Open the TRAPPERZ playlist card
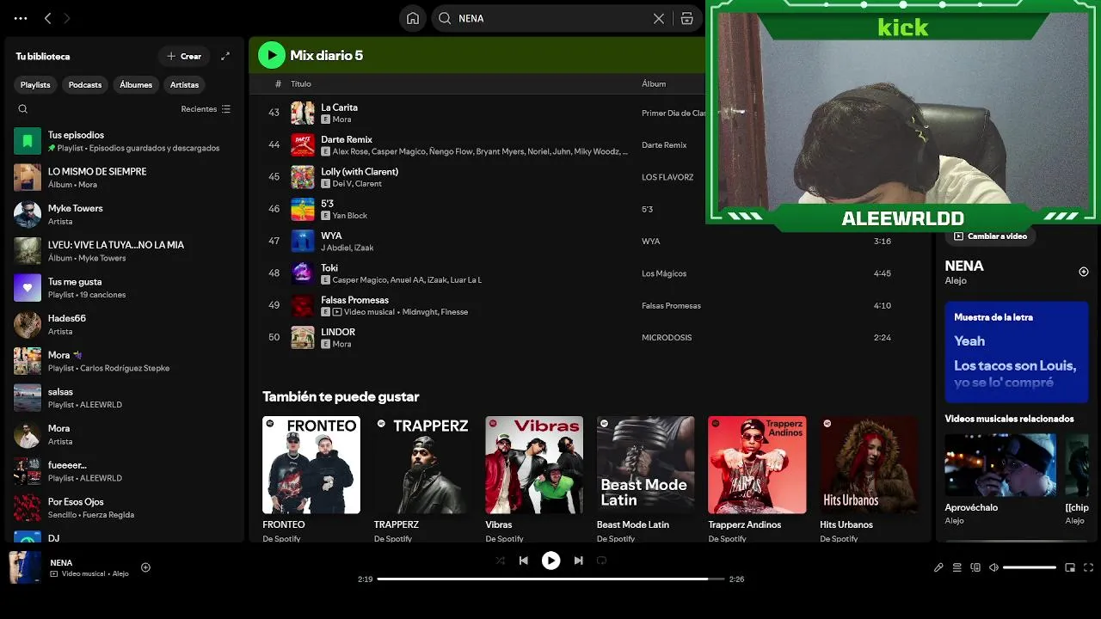The width and height of the screenshot is (1101, 619). coord(422,478)
